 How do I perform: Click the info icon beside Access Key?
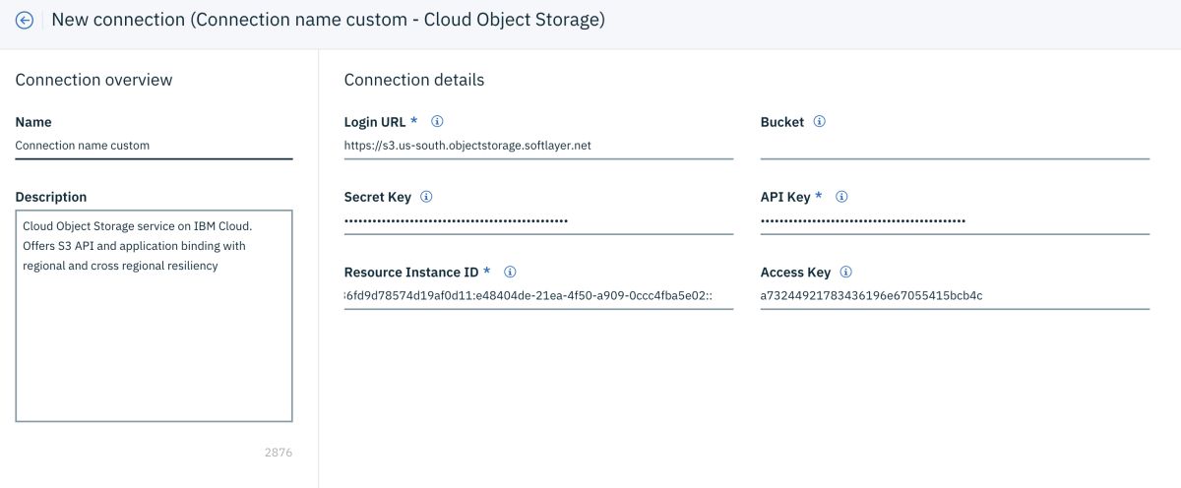point(845,272)
